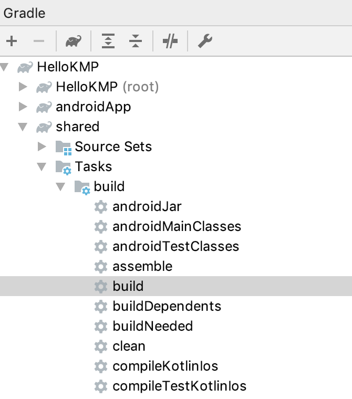Collapse the shared module node
The image size is (352, 399).
coord(23,127)
